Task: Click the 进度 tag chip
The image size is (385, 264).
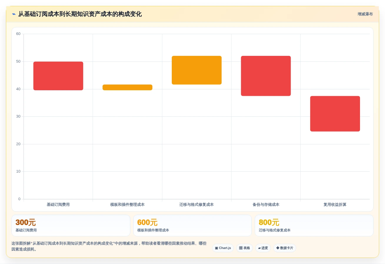Action: coord(263,248)
